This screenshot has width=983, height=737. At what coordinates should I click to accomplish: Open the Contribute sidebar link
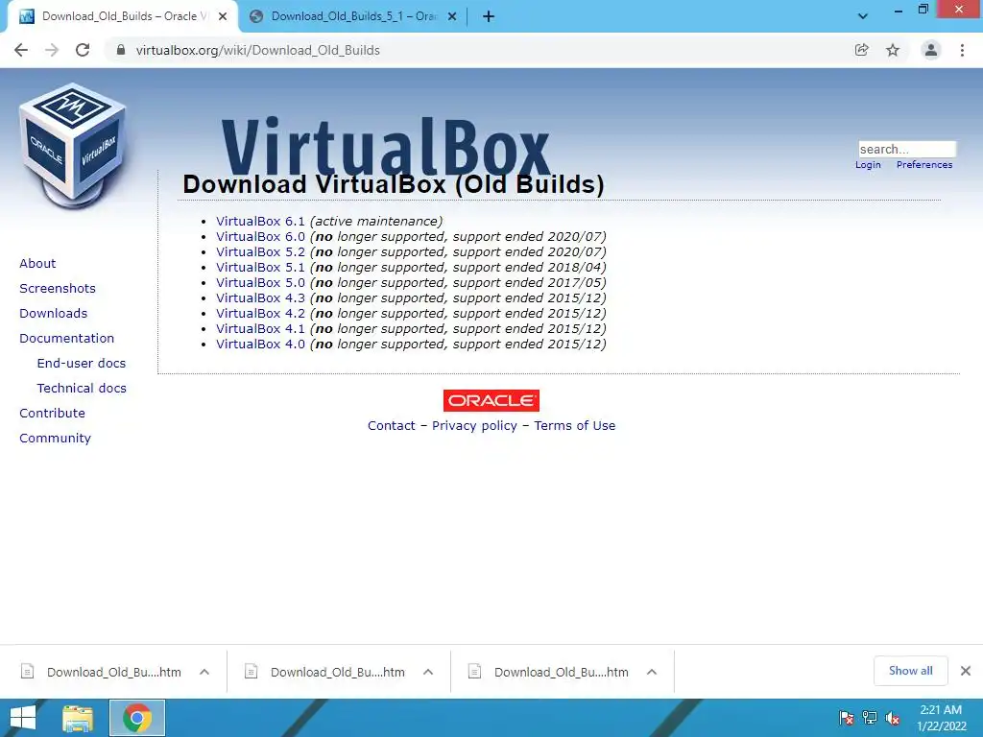[x=52, y=413]
